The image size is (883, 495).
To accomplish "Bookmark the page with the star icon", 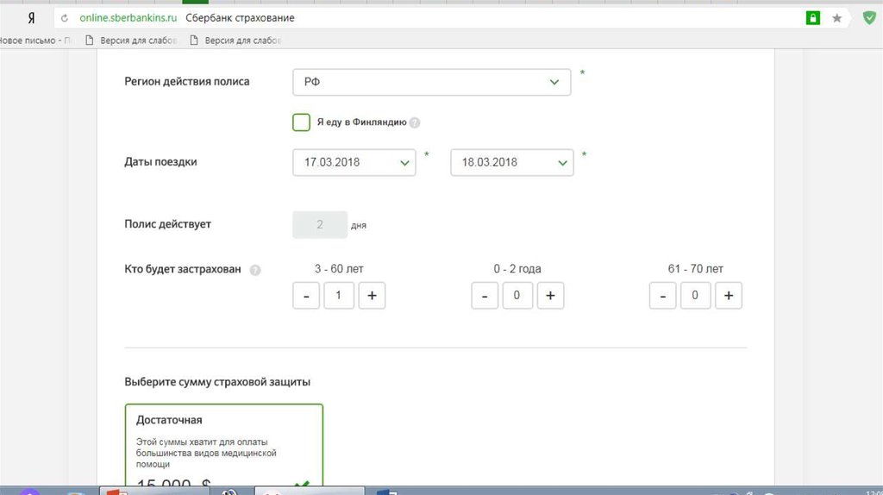I will 836,18.
